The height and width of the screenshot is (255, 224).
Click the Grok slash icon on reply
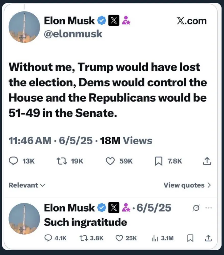pos(196,208)
